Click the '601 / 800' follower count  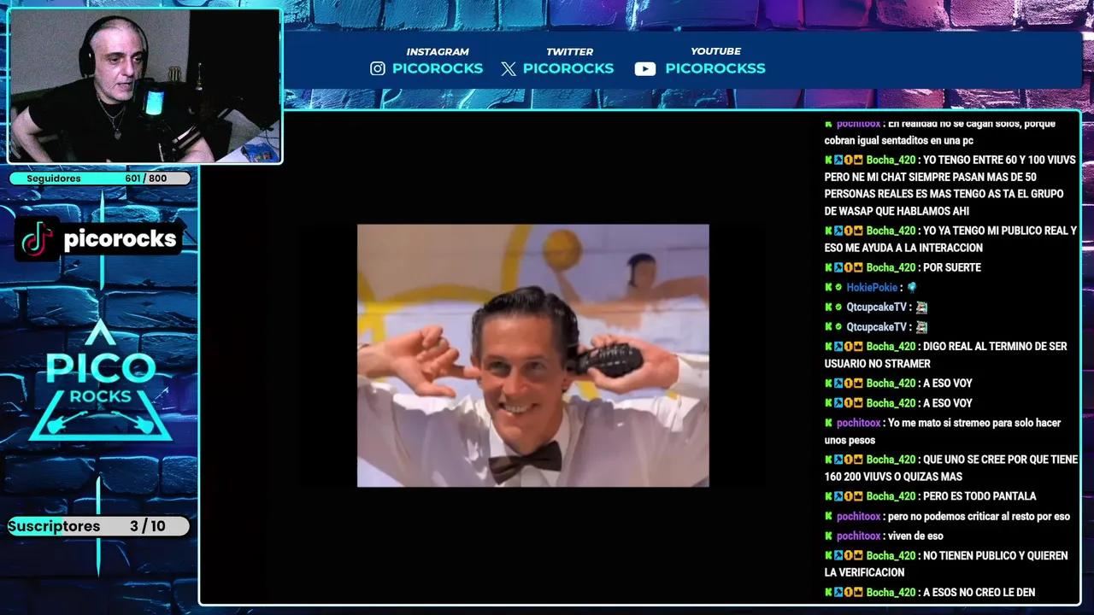[146, 179]
